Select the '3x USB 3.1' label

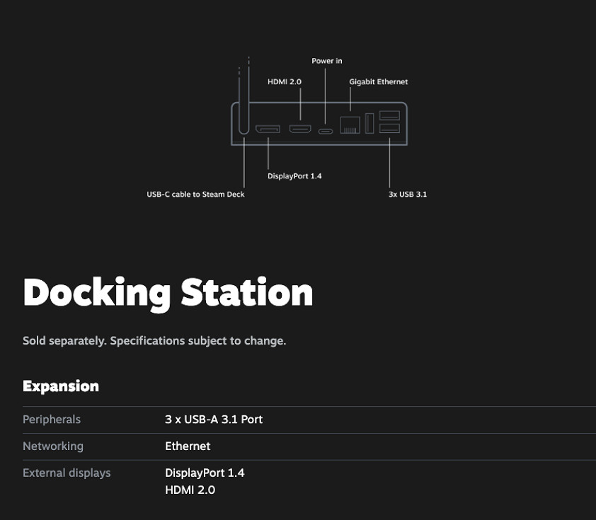(x=406, y=194)
